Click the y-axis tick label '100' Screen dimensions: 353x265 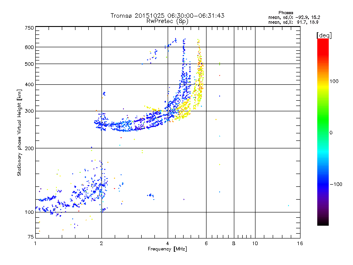click(29, 212)
